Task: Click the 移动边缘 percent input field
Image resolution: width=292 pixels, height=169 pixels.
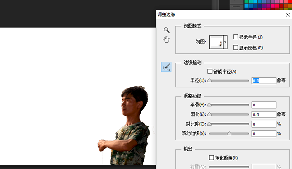Action: coord(264,134)
